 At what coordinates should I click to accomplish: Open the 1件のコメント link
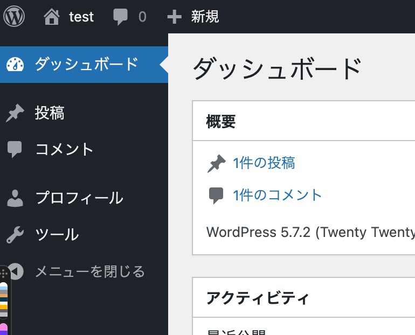277,195
